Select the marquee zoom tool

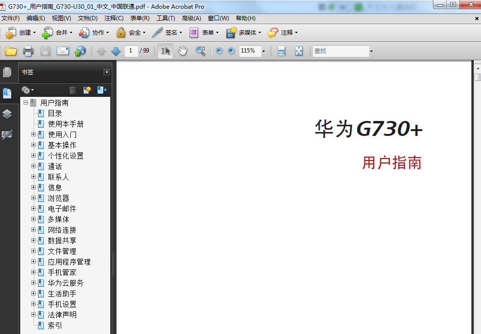[x=201, y=51]
